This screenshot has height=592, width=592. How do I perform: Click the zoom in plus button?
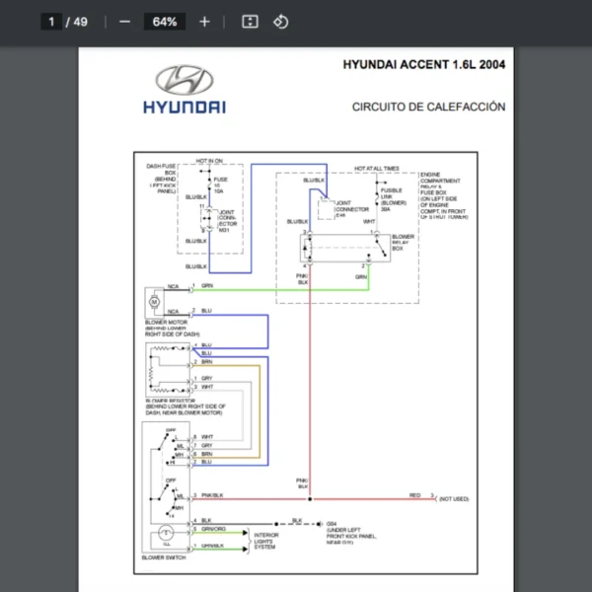tap(204, 22)
